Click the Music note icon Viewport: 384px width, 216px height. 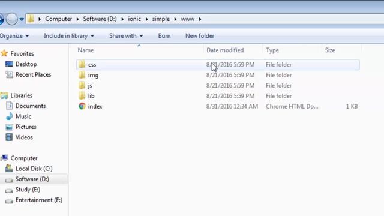point(10,116)
